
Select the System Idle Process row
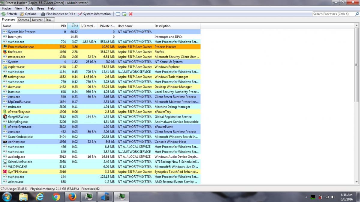pyautogui.click(x=101, y=32)
